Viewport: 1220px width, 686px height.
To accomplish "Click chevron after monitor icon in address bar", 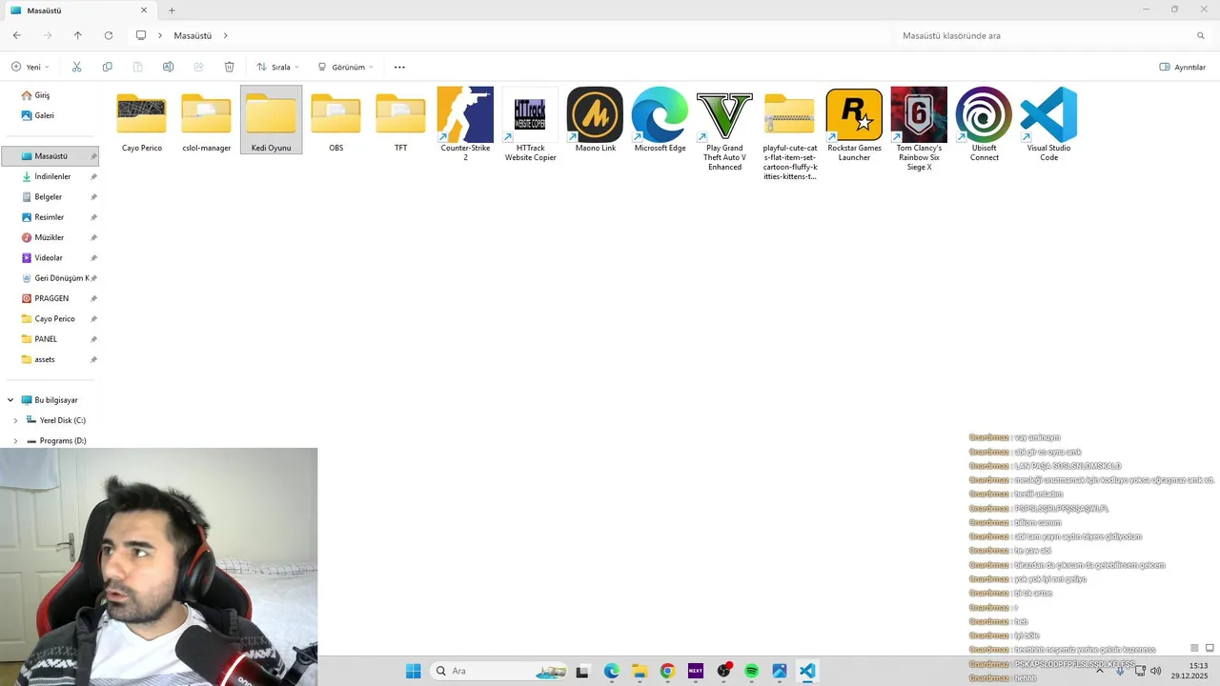I will (160, 35).
